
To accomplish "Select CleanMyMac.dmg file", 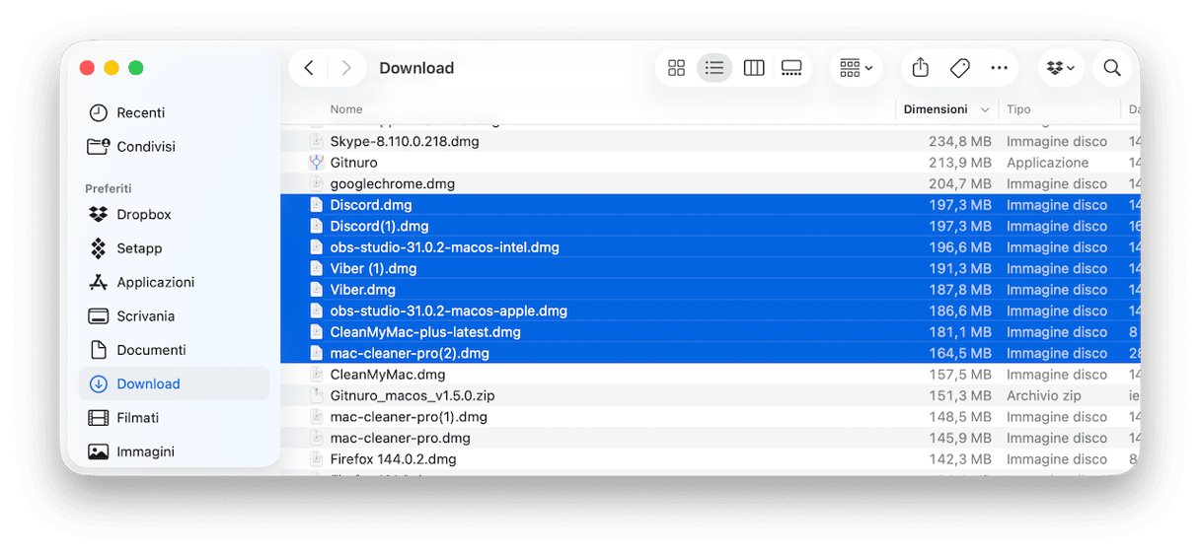I will 710,375.
